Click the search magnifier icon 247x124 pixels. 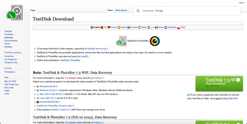point(138,11)
